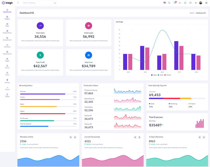Screen dimensions: 210x167
Task: Toggle fullscreen mode icon
Action: coord(180,3)
